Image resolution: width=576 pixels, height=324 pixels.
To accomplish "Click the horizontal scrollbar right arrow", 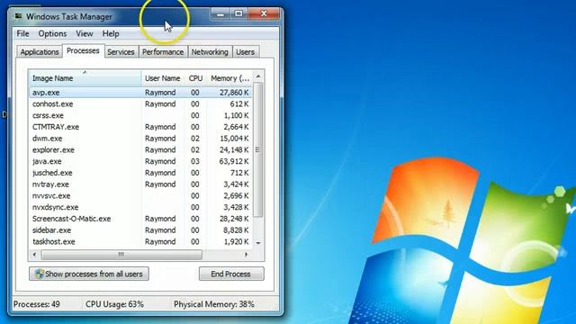I will click(x=246, y=254).
